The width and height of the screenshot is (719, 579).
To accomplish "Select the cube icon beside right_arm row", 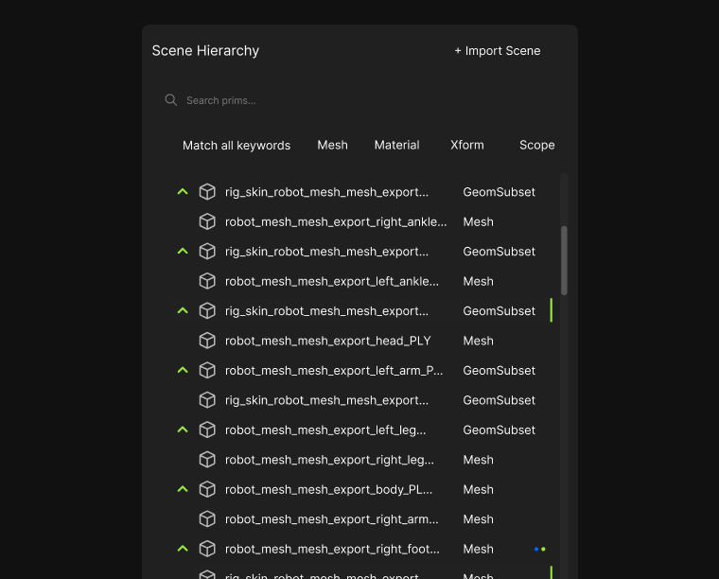I will pos(207,519).
